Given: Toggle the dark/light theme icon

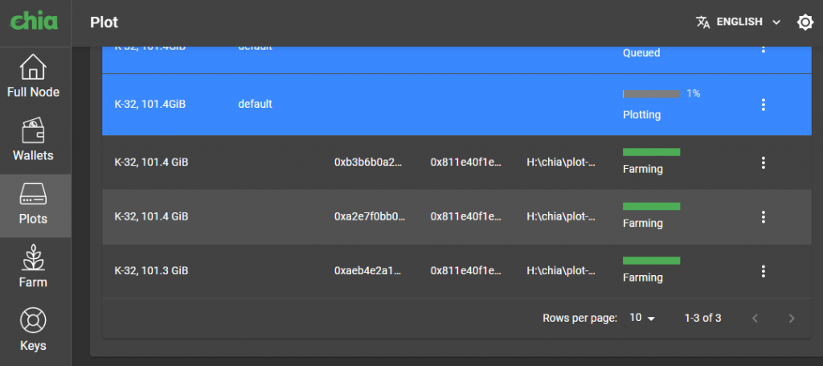Looking at the screenshot, I should coord(805,23).
